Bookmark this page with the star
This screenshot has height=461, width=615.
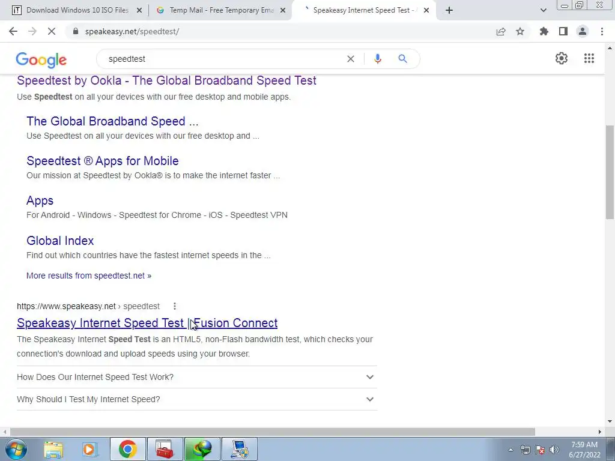520,31
